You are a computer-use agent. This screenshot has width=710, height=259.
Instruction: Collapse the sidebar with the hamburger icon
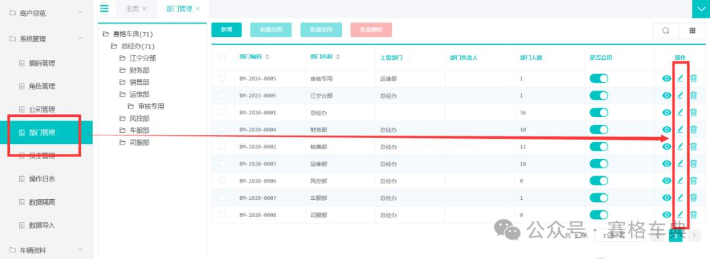pyautogui.click(x=105, y=8)
